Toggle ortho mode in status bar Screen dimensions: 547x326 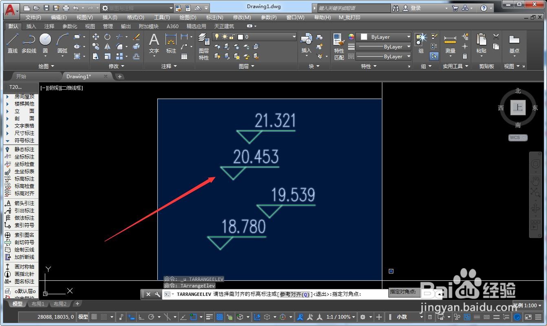[x=141, y=317]
